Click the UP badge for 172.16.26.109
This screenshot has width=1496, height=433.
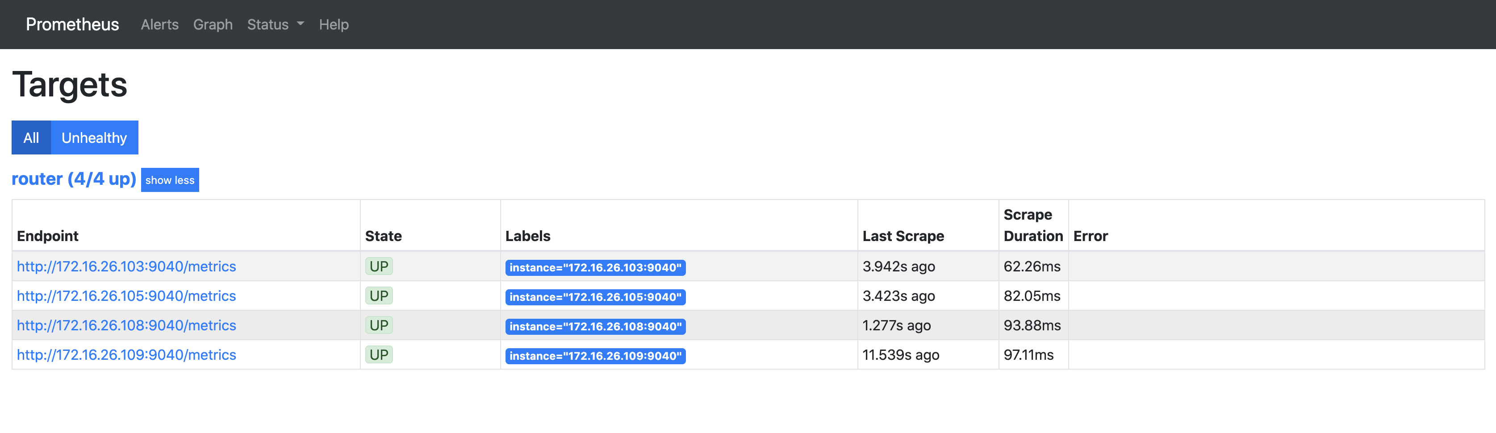click(x=379, y=355)
